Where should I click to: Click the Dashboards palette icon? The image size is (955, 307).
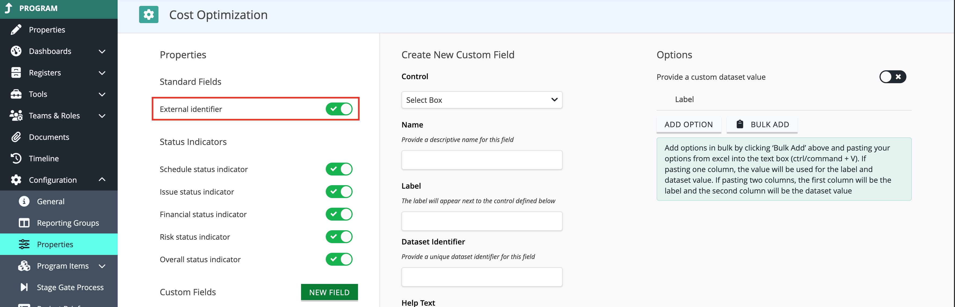(16, 51)
